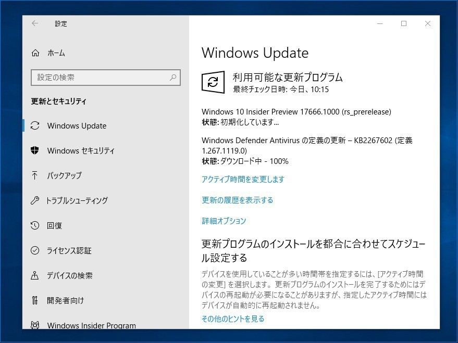This screenshot has height=343, width=458.
Task: Open 更新の履歴を表示する link
Action: (x=238, y=200)
